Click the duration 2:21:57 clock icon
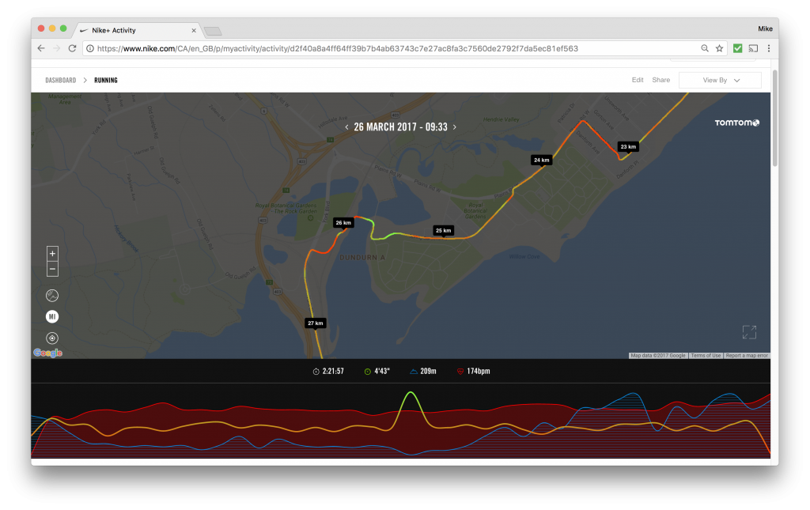The height and width of the screenshot is (510, 810). coord(318,371)
